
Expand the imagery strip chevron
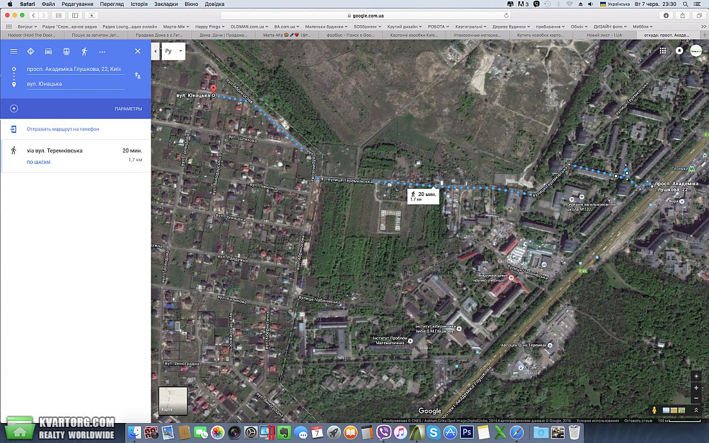(696, 410)
